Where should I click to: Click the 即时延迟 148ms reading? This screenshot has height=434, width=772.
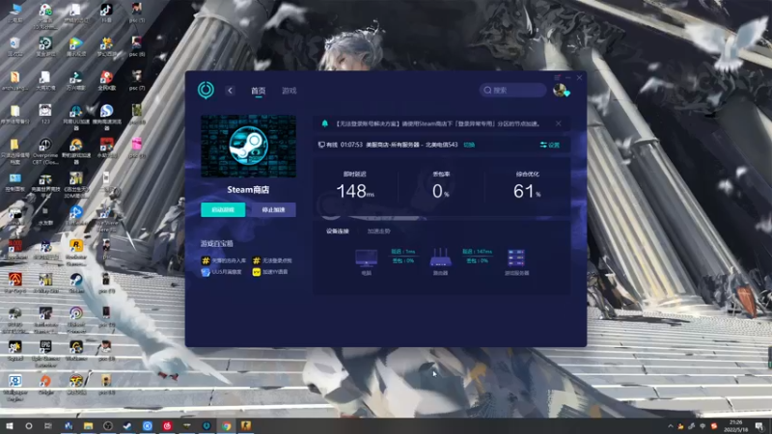coord(355,191)
